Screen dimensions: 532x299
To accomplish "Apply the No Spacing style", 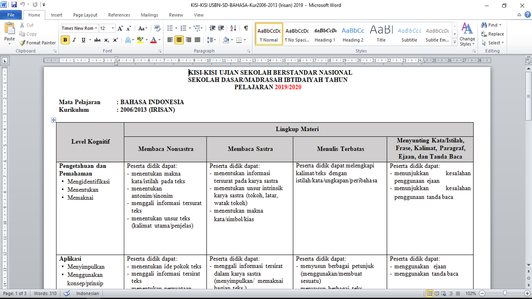I will click(x=297, y=34).
